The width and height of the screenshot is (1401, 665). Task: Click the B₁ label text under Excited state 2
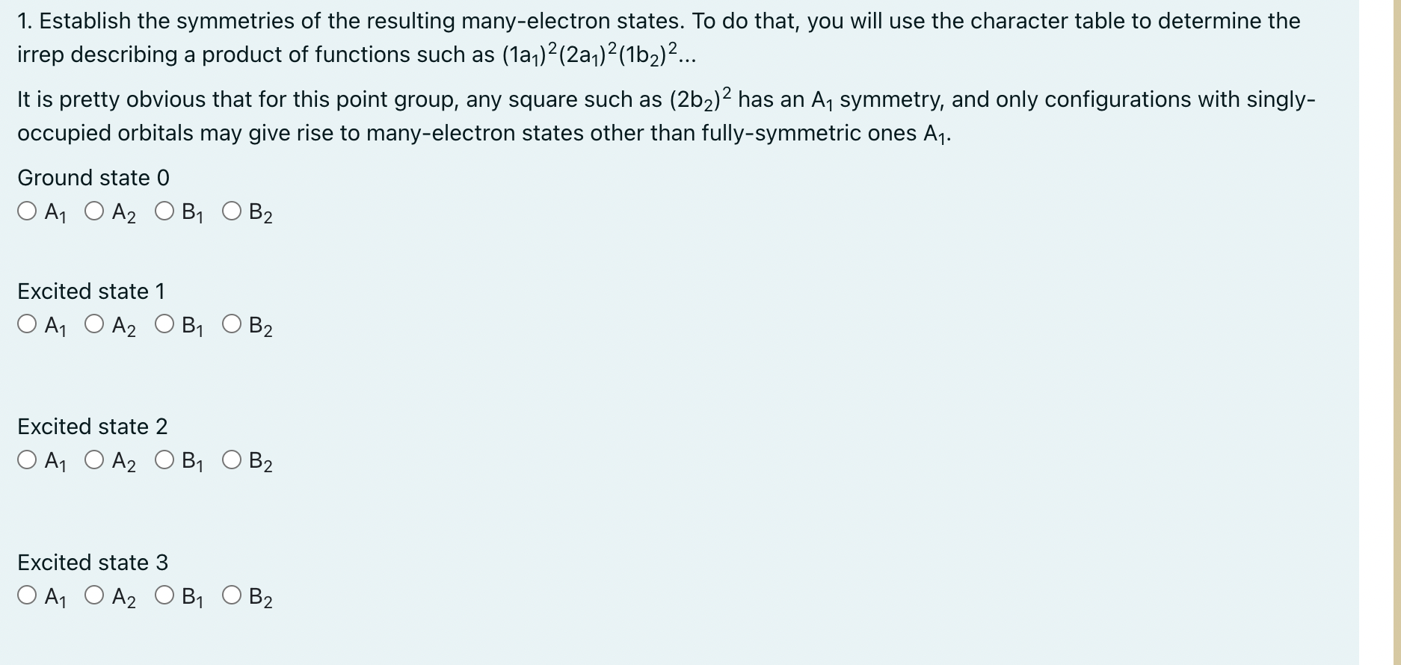192,463
